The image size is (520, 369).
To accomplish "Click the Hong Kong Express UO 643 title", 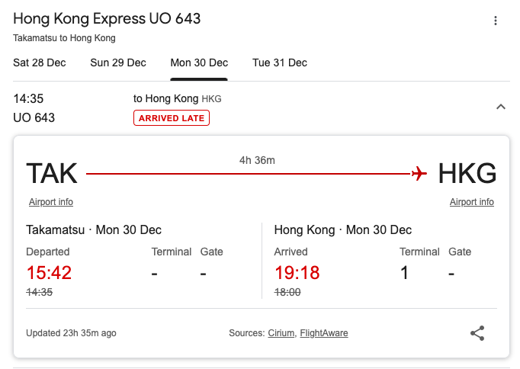I will click(107, 18).
